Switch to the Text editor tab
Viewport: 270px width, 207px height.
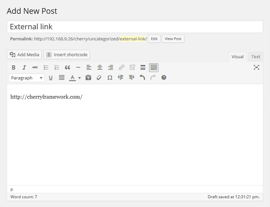click(256, 57)
